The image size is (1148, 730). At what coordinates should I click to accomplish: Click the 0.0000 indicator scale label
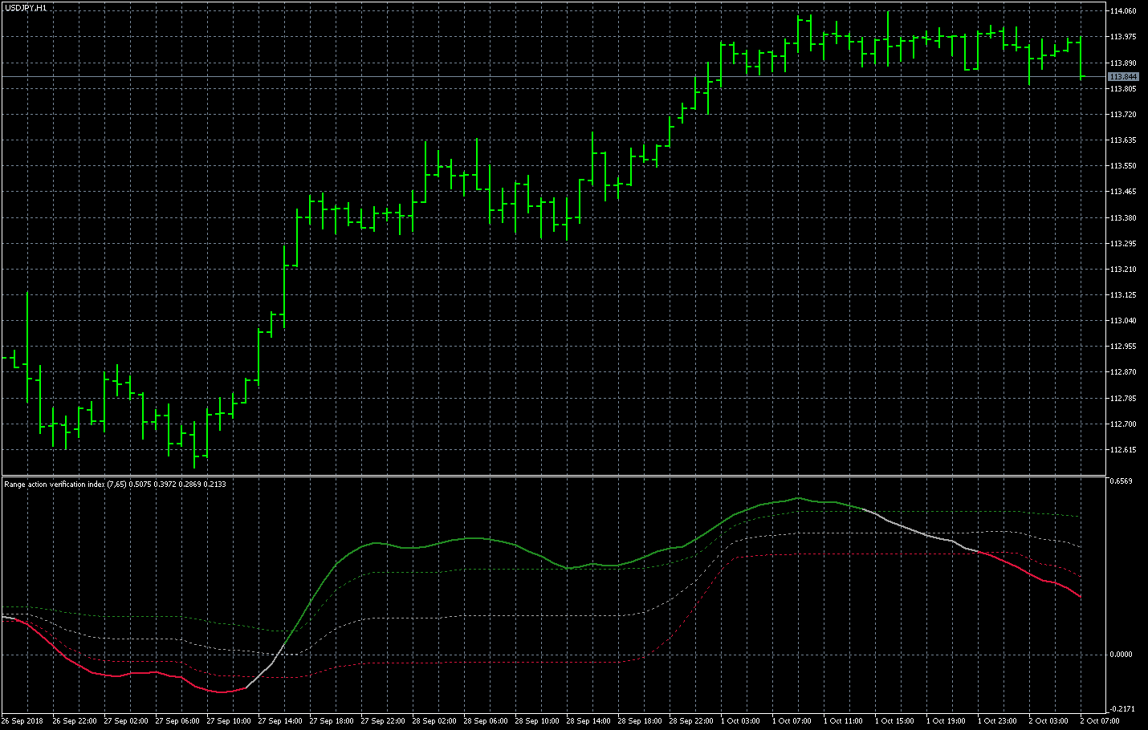click(x=1121, y=655)
